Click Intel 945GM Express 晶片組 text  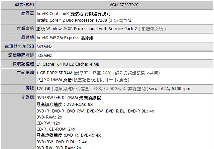[65, 38]
